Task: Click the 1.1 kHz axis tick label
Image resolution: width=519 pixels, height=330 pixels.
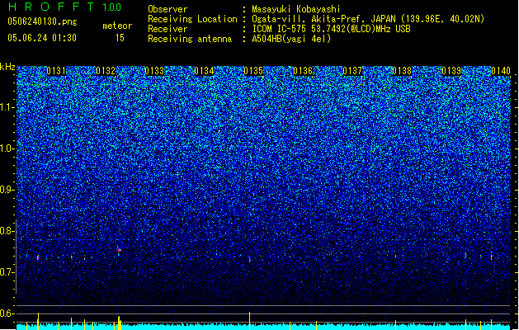Action: pyautogui.click(x=7, y=107)
